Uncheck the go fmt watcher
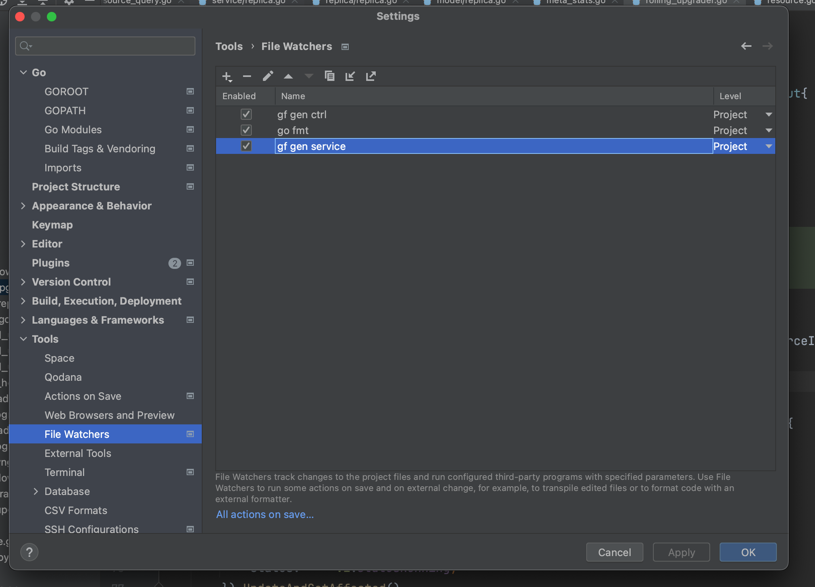The height and width of the screenshot is (587, 815). 246,130
